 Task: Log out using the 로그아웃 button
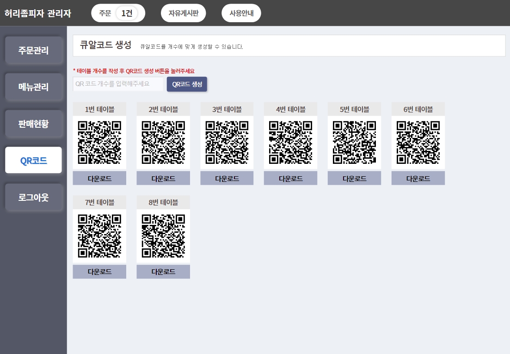click(x=34, y=197)
